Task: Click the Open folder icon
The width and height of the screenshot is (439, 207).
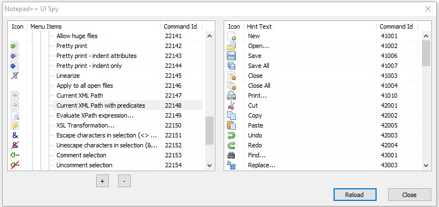Action: (231, 46)
